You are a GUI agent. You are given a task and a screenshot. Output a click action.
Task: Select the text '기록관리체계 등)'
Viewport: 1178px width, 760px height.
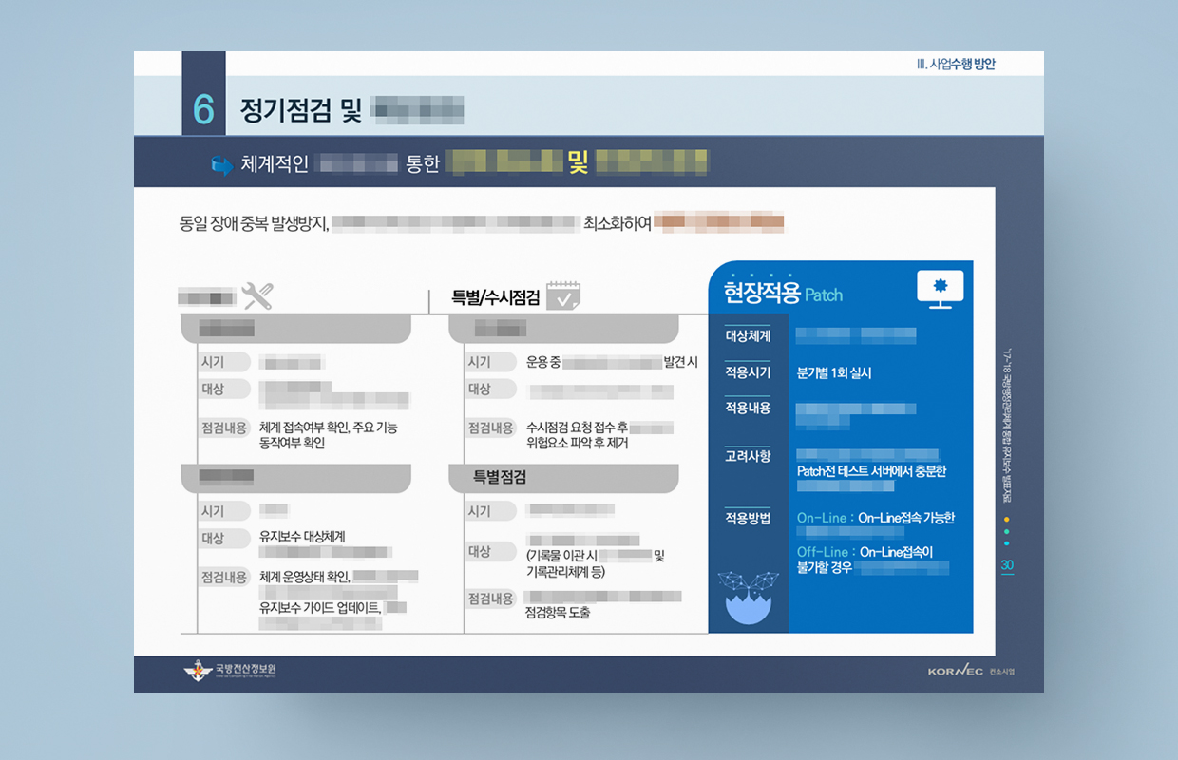565,572
